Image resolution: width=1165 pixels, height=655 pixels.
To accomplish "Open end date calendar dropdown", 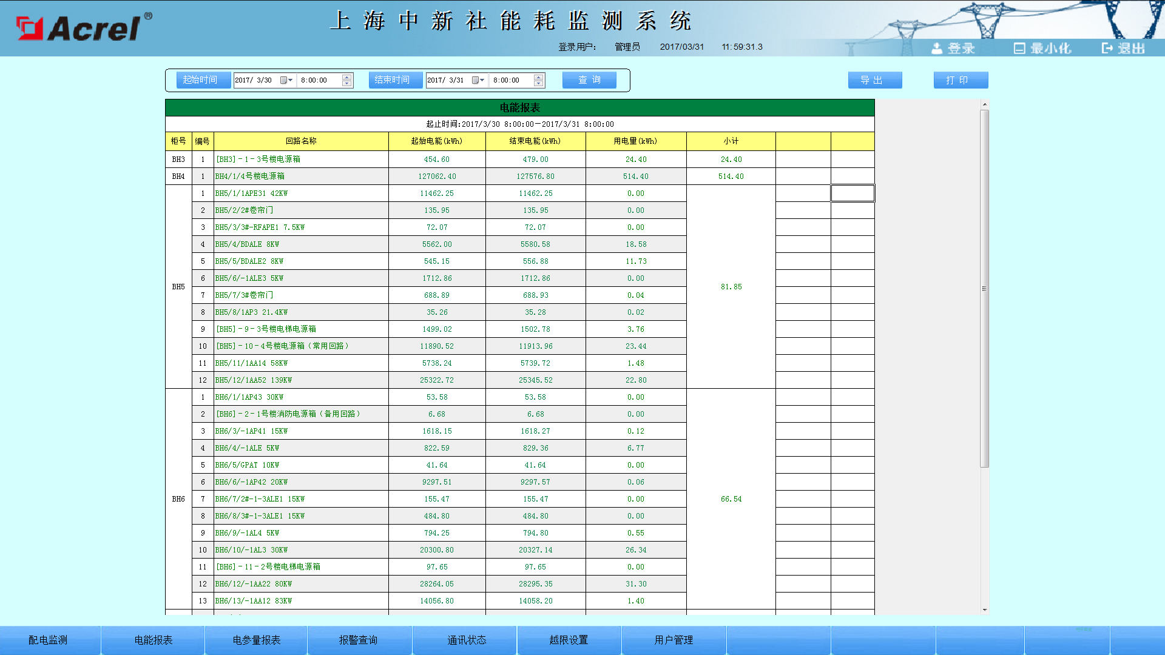I will (479, 80).
